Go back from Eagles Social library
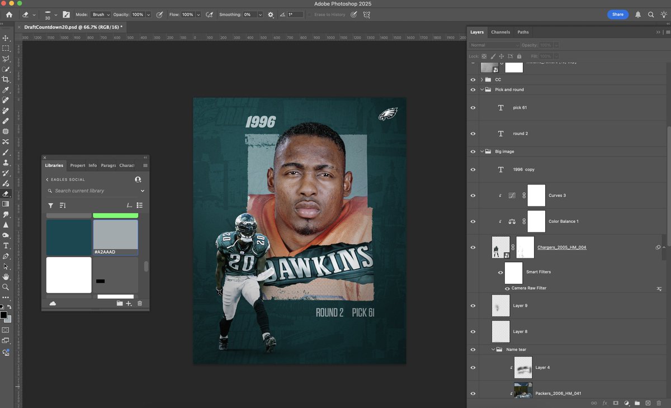Viewport: 671px width, 408px height. click(x=48, y=179)
